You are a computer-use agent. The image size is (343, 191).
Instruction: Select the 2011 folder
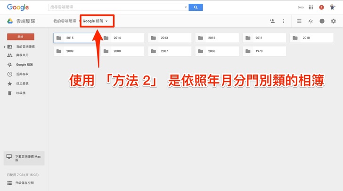pyautogui.click(x=264, y=38)
